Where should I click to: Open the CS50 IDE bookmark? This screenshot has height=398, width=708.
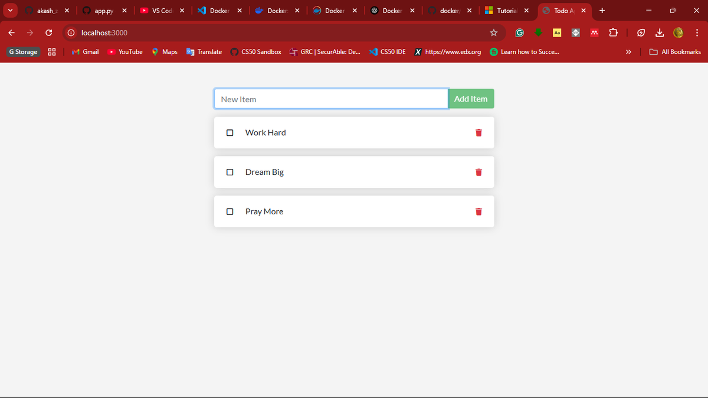click(387, 52)
